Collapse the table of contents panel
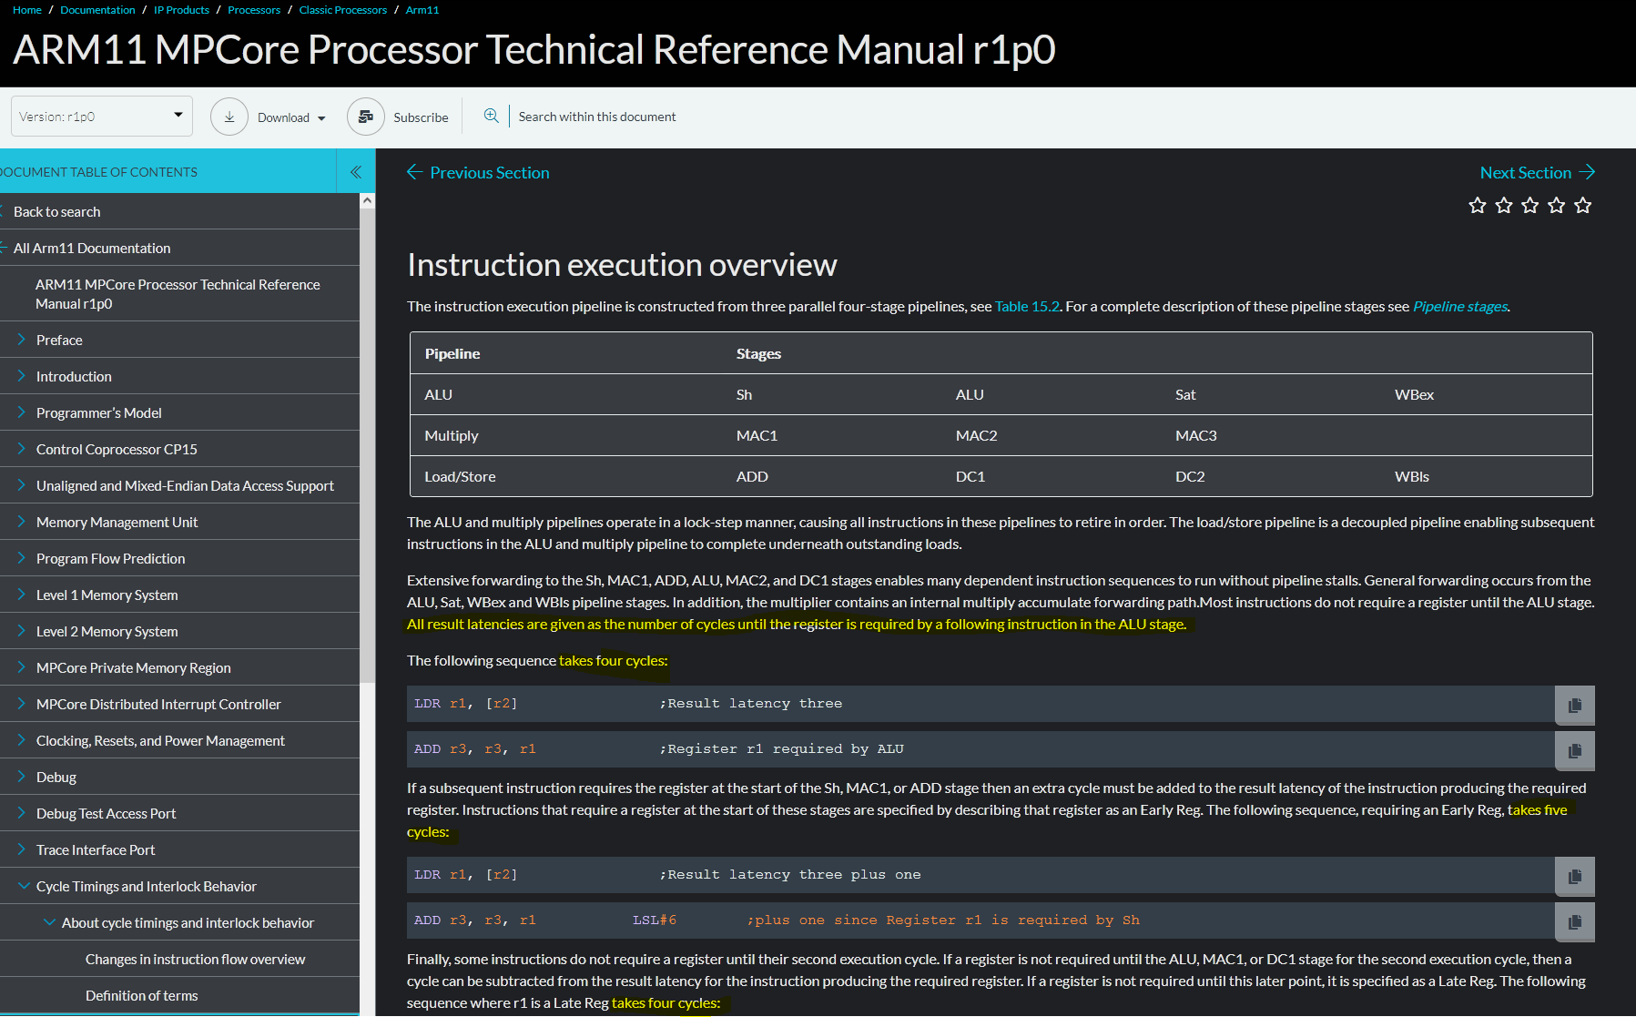The height and width of the screenshot is (1017, 1636). (x=356, y=171)
